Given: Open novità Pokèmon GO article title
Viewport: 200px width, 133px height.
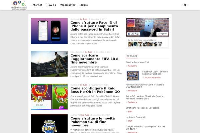Looking at the screenshot, I should (93, 122).
